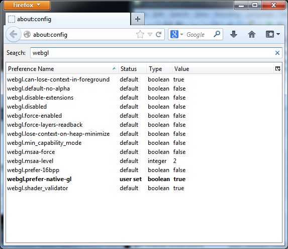Sort by the Type column header
288x249 pixels.
159,69
